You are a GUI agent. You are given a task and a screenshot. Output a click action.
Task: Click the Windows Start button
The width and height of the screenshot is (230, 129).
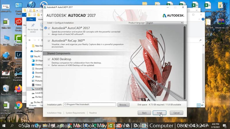pos(4,126)
